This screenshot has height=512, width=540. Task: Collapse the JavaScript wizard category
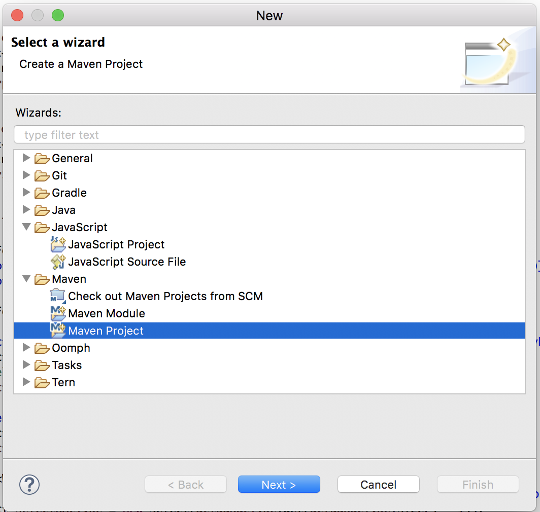tap(26, 227)
